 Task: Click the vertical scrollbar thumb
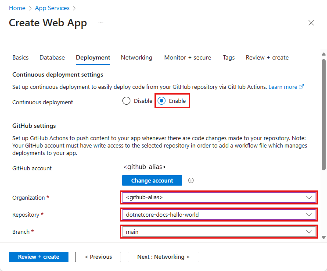pos(324,114)
